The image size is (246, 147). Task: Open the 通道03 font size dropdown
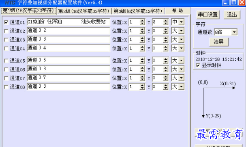182,39
